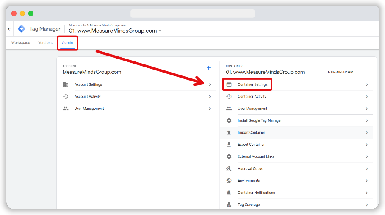
Task: Expand the Tag Coverage chevron
Action: [x=367, y=205]
